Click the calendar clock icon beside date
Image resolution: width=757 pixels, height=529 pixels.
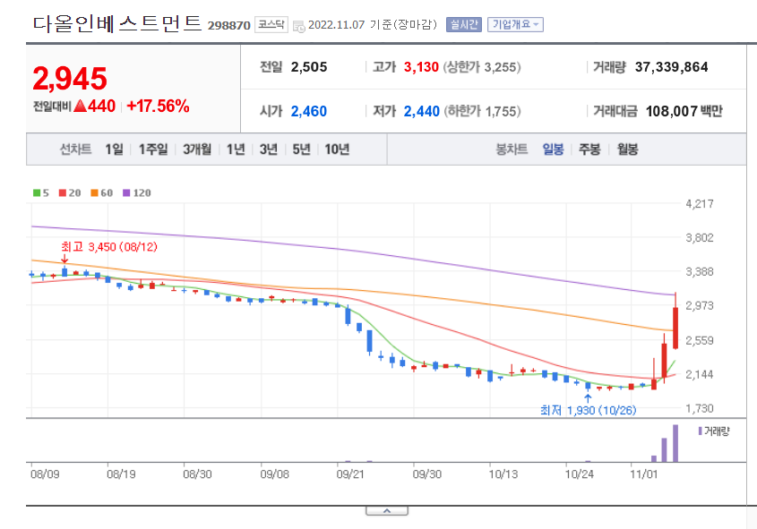[x=299, y=26]
